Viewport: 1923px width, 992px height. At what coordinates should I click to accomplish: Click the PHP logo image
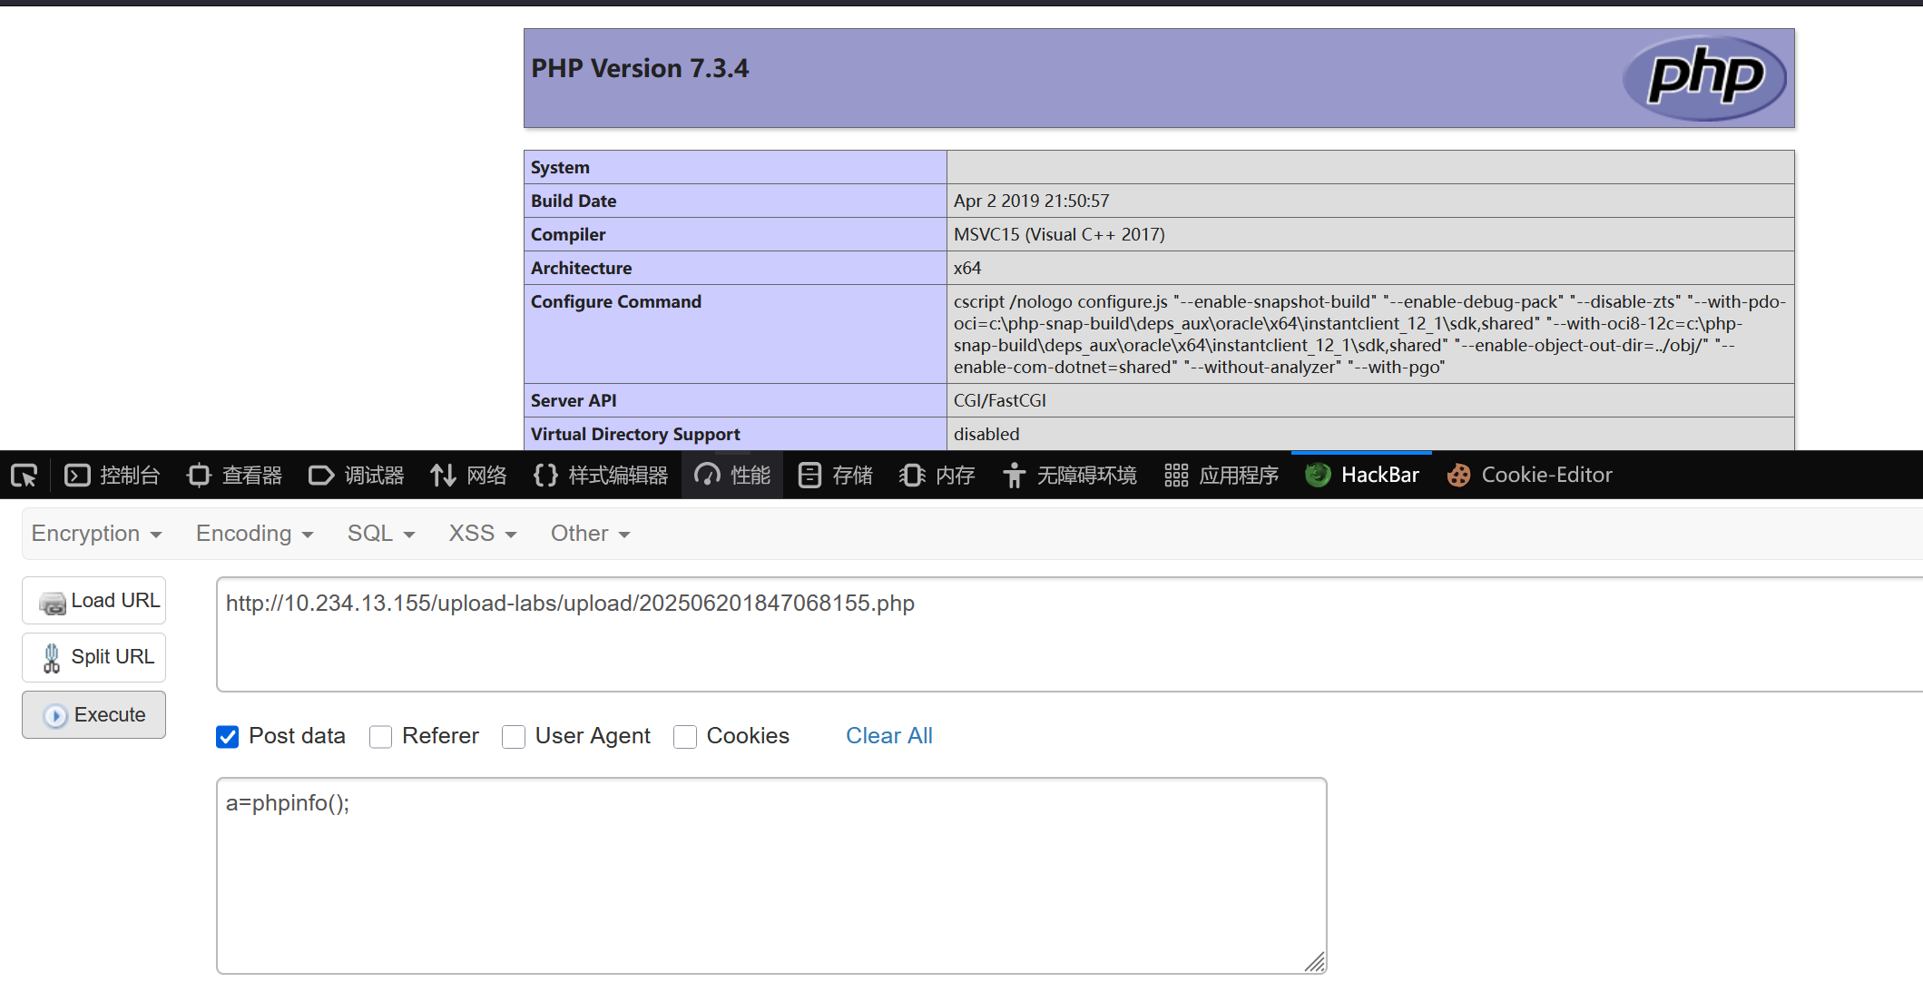click(x=1703, y=78)
